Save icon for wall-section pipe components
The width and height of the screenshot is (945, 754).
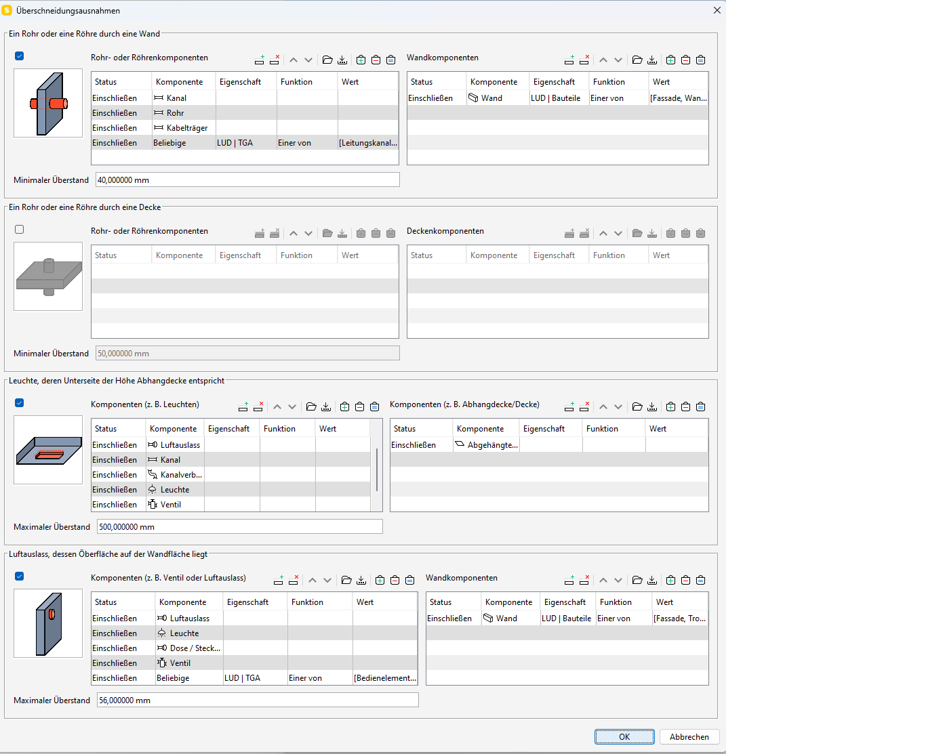tap(342, 60)
